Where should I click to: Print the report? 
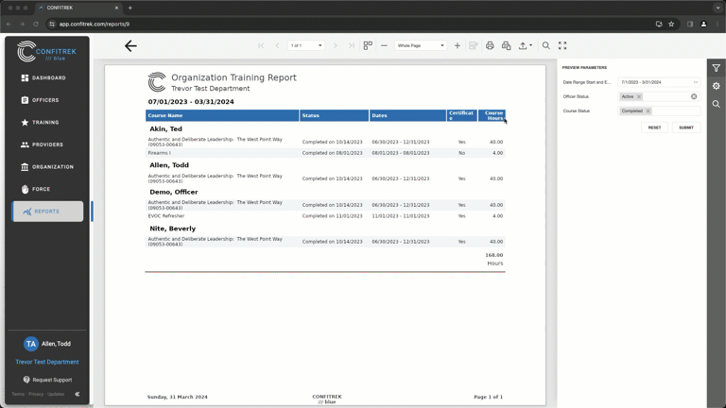490,45
